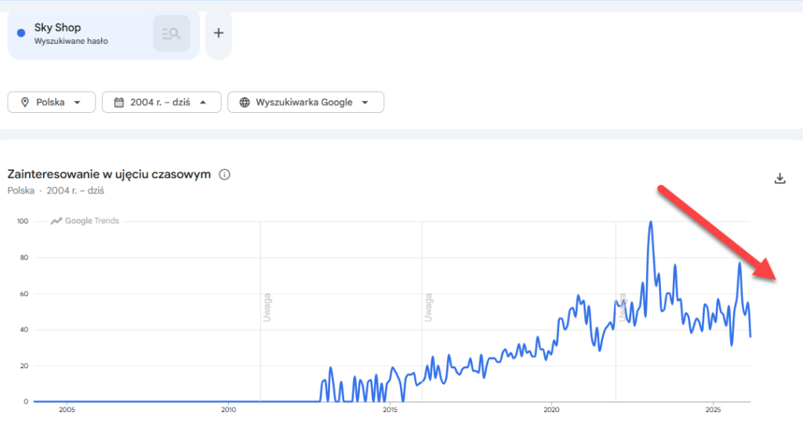803x438 pixels.
Task: Select the Sky Shop search term text
Action: [x=57, y=27]
